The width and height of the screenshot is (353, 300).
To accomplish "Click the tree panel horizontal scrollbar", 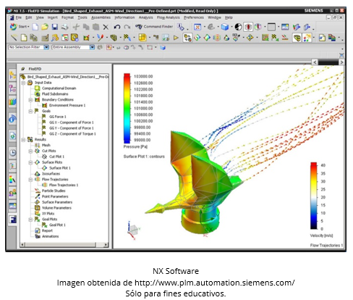I will tap(64, 245).
